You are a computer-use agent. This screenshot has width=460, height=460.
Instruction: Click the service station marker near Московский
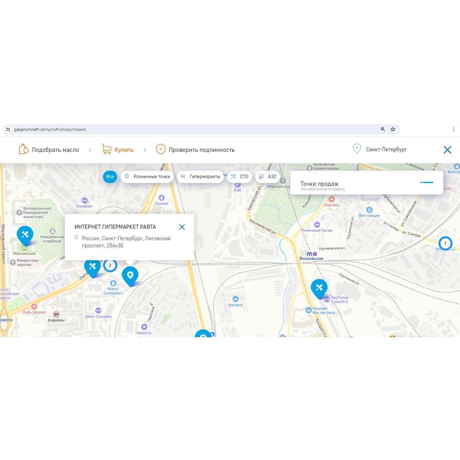click(x=25, y=234)
